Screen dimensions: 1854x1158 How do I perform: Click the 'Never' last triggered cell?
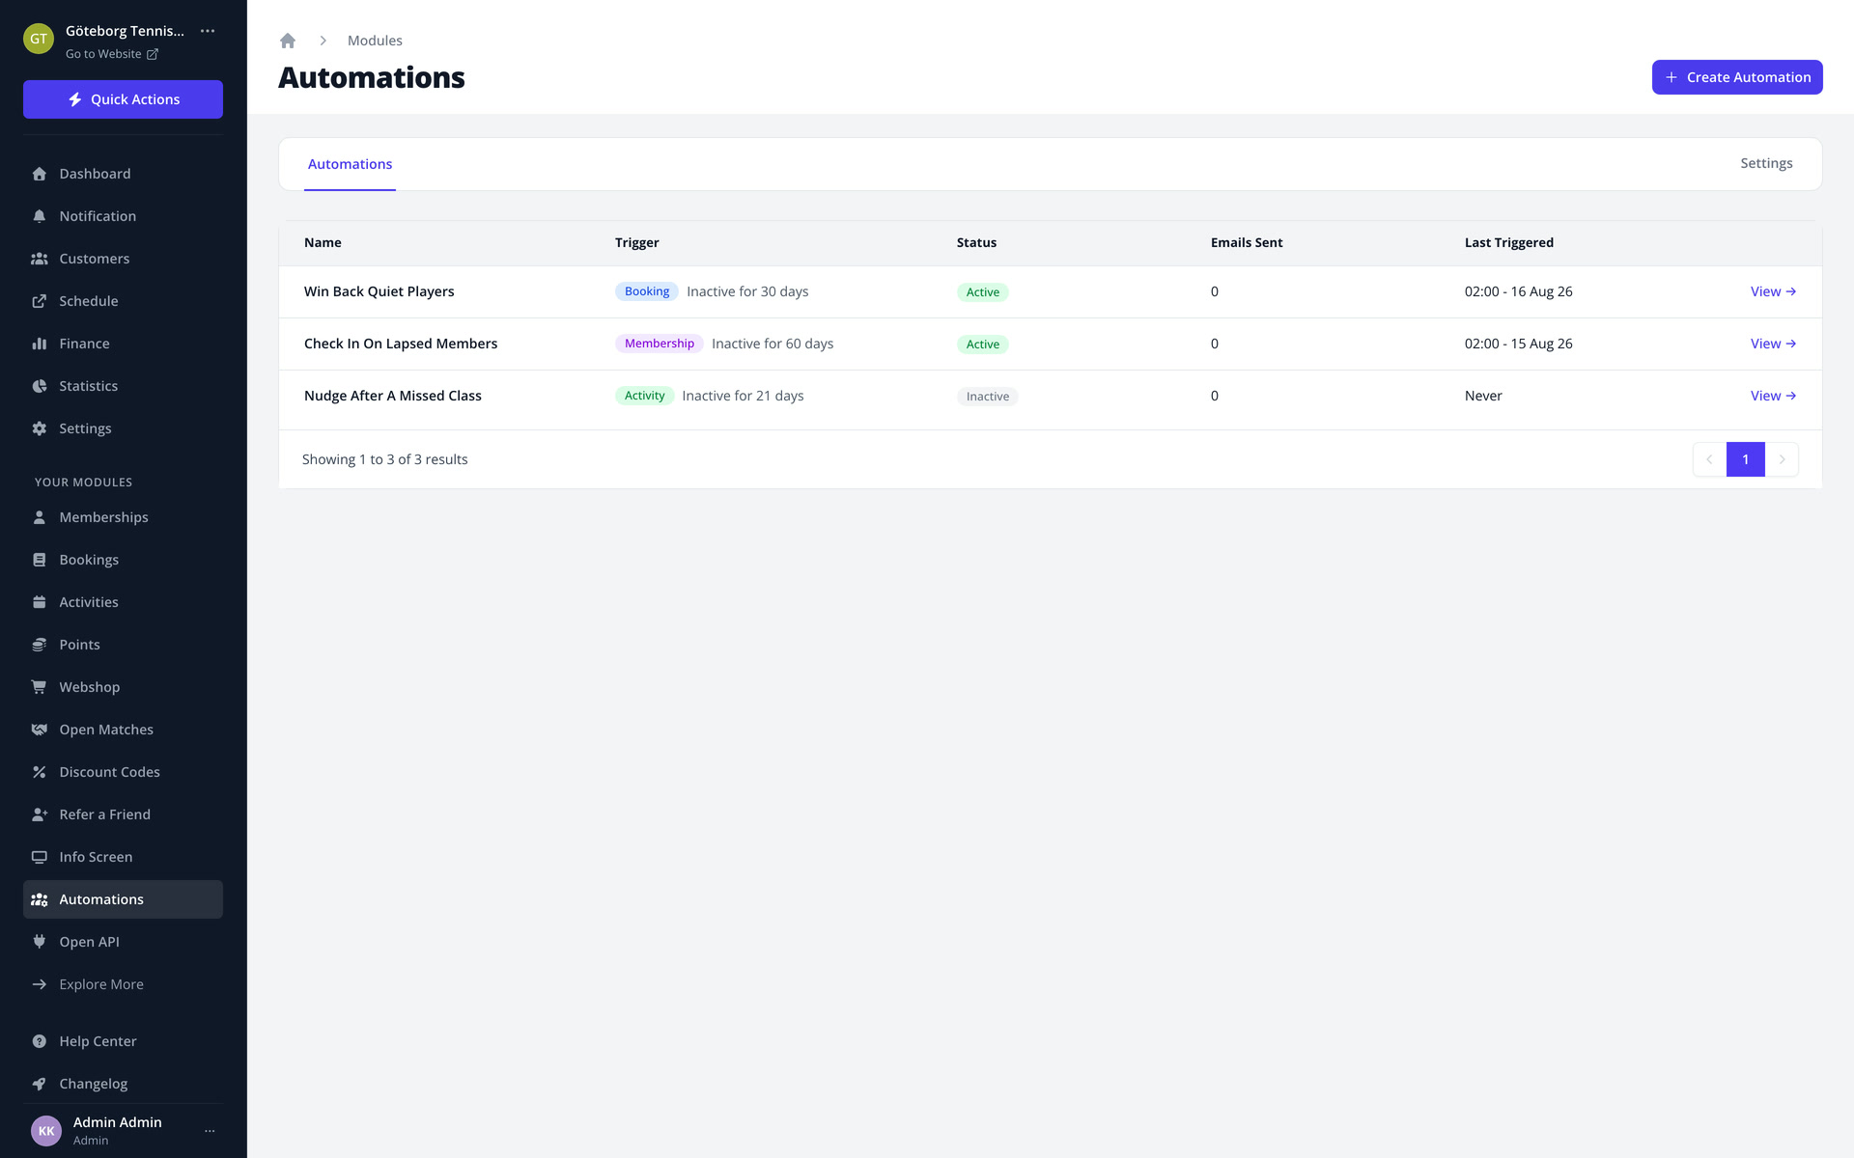point(1483,396)
